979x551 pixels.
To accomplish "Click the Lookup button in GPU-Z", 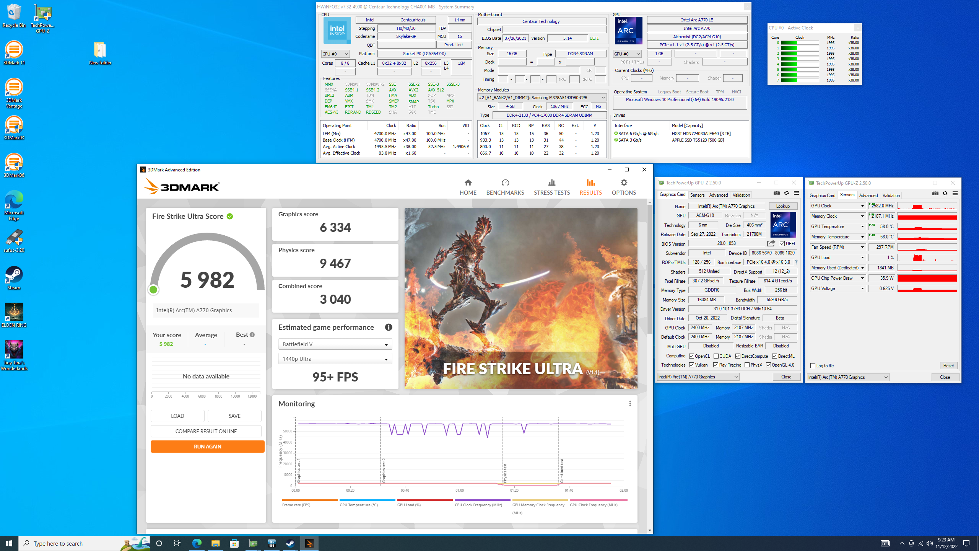I will 783,206.
